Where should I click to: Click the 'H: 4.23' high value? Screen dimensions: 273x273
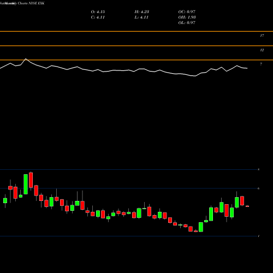pyautogui.click(x=142, y=12)
